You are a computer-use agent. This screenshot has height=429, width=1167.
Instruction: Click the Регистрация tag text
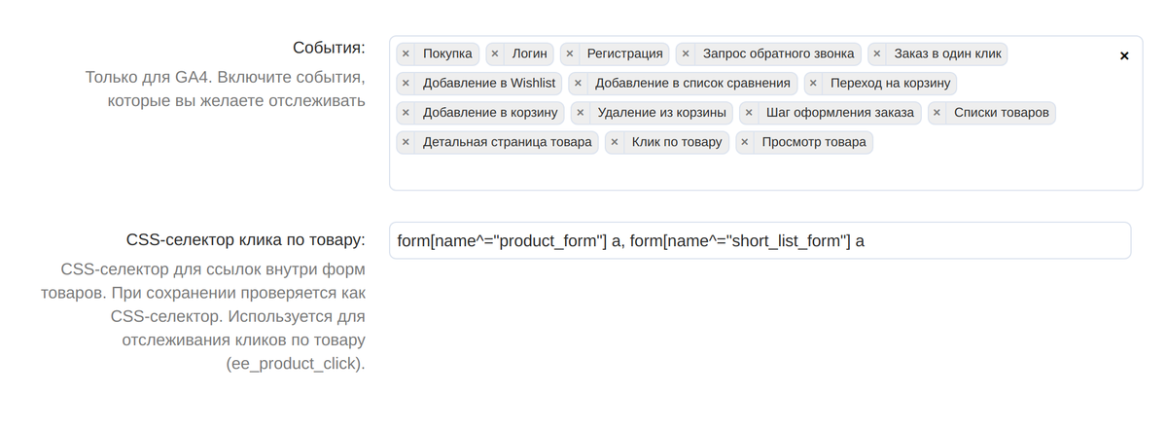click(624, 54)
